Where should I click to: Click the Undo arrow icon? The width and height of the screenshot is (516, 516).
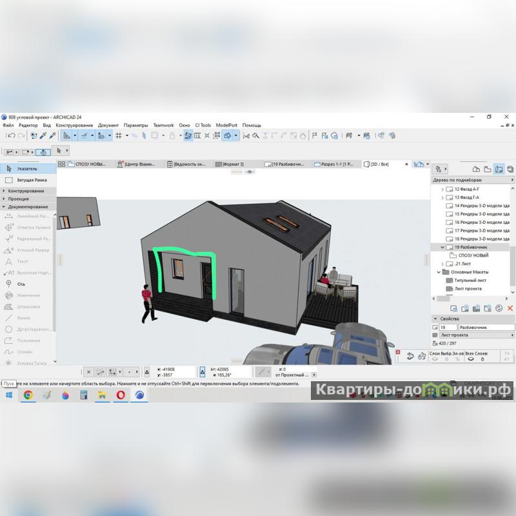pyautogui.click(x=11, y=135)
